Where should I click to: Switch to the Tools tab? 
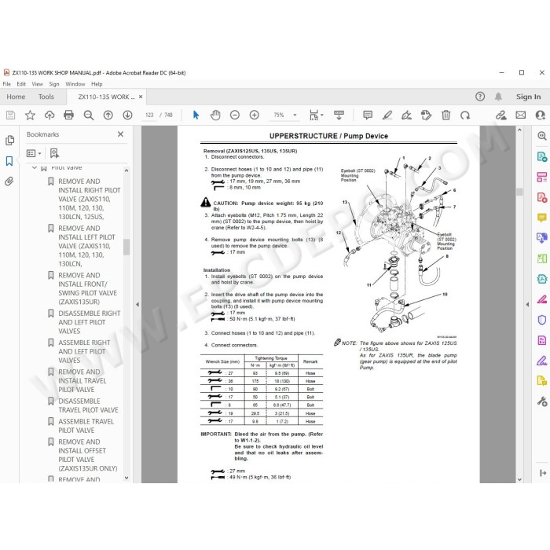tap(46, 97)
